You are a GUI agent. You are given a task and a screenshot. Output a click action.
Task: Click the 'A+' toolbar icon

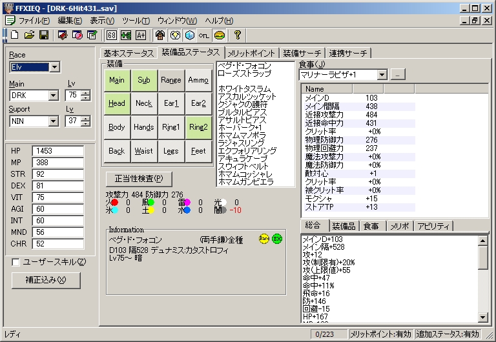click(x=141, y=35)
